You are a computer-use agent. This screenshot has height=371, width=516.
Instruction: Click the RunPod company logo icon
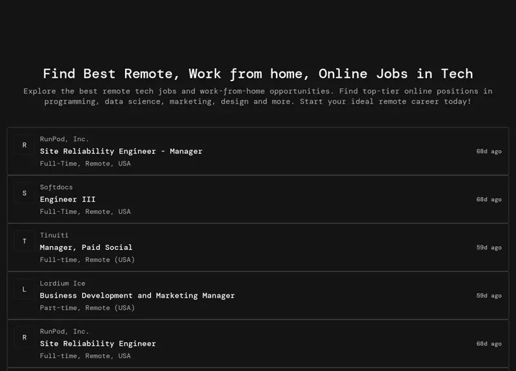click(x=25, y=145)
